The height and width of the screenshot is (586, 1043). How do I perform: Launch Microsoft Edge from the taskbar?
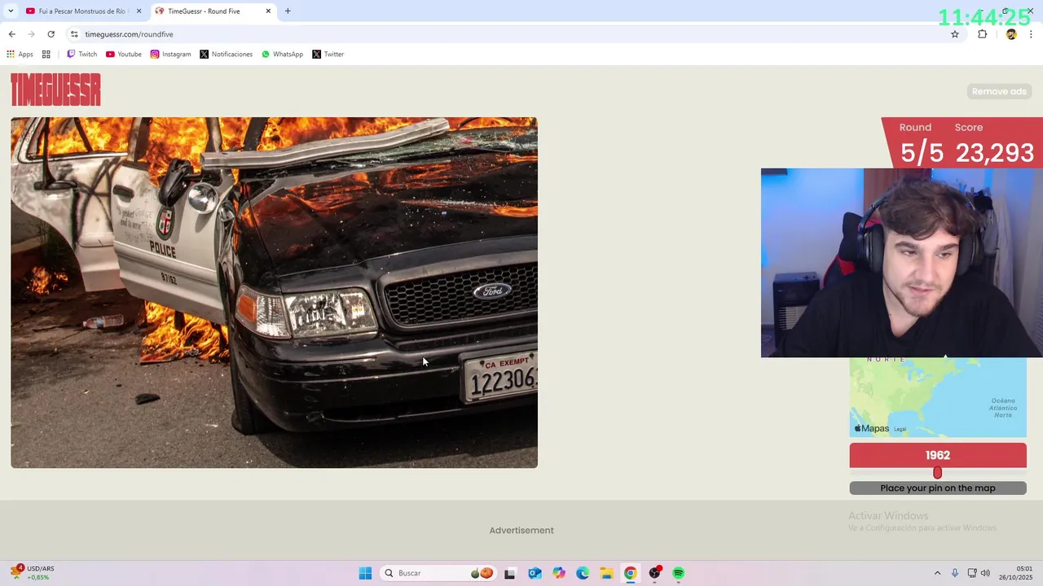(x=583, y=573)
